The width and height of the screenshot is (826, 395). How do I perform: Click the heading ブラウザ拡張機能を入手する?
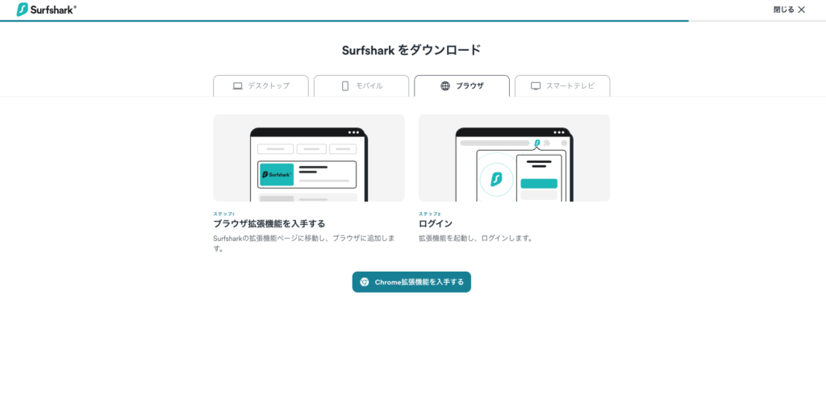click(269, 224)
